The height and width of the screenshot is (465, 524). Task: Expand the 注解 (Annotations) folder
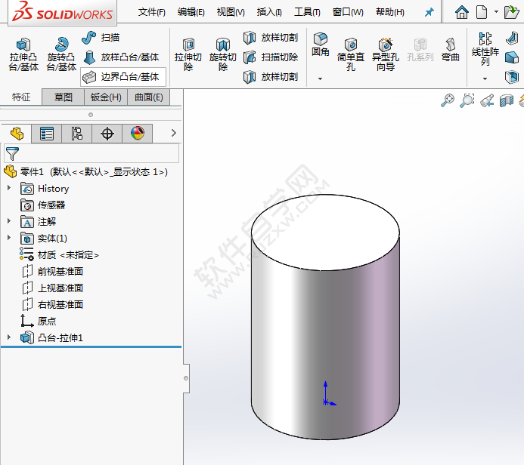pos(9,221)
